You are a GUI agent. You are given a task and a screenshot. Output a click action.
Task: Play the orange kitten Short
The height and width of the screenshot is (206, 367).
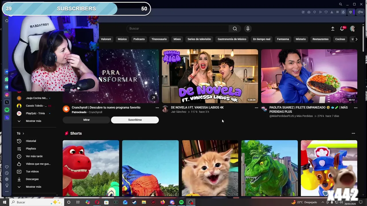tap(210, 168)
